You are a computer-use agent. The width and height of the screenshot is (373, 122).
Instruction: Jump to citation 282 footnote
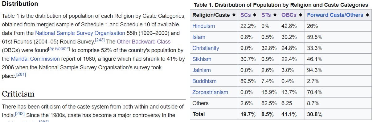(20, 113)
